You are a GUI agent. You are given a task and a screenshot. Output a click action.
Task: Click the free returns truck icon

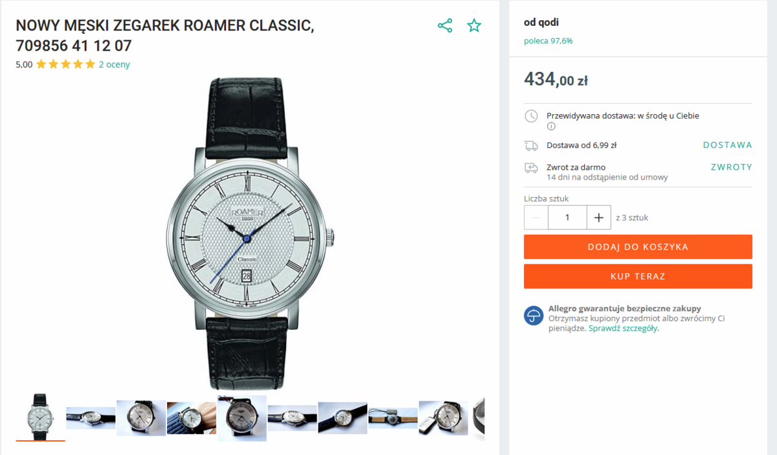tap(531, 168)
